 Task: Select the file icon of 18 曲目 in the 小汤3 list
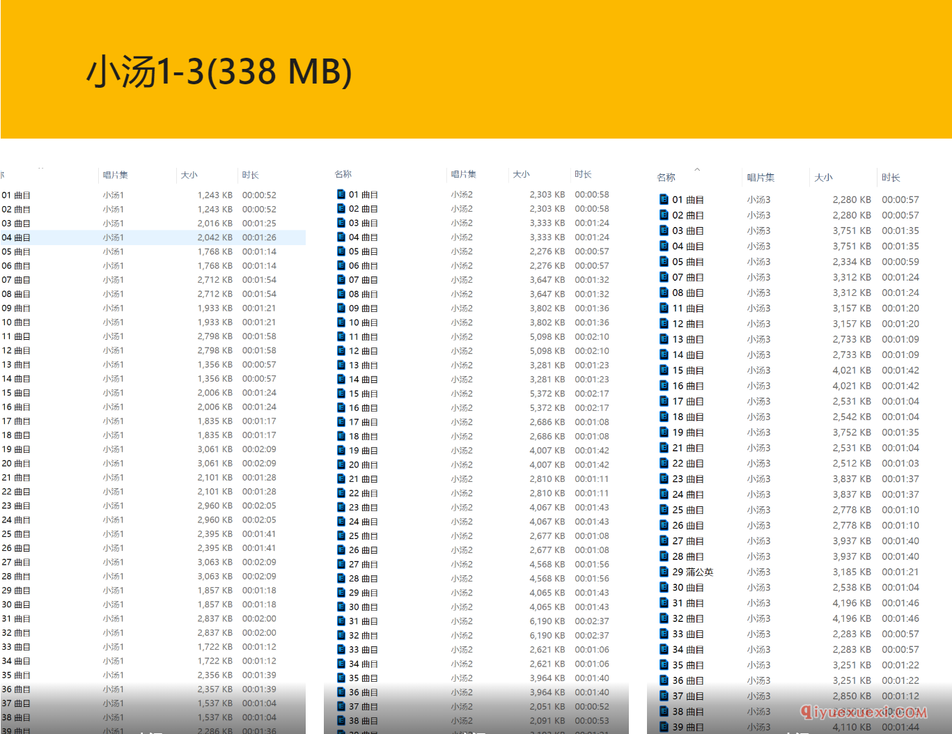click(x=664, y=416)
